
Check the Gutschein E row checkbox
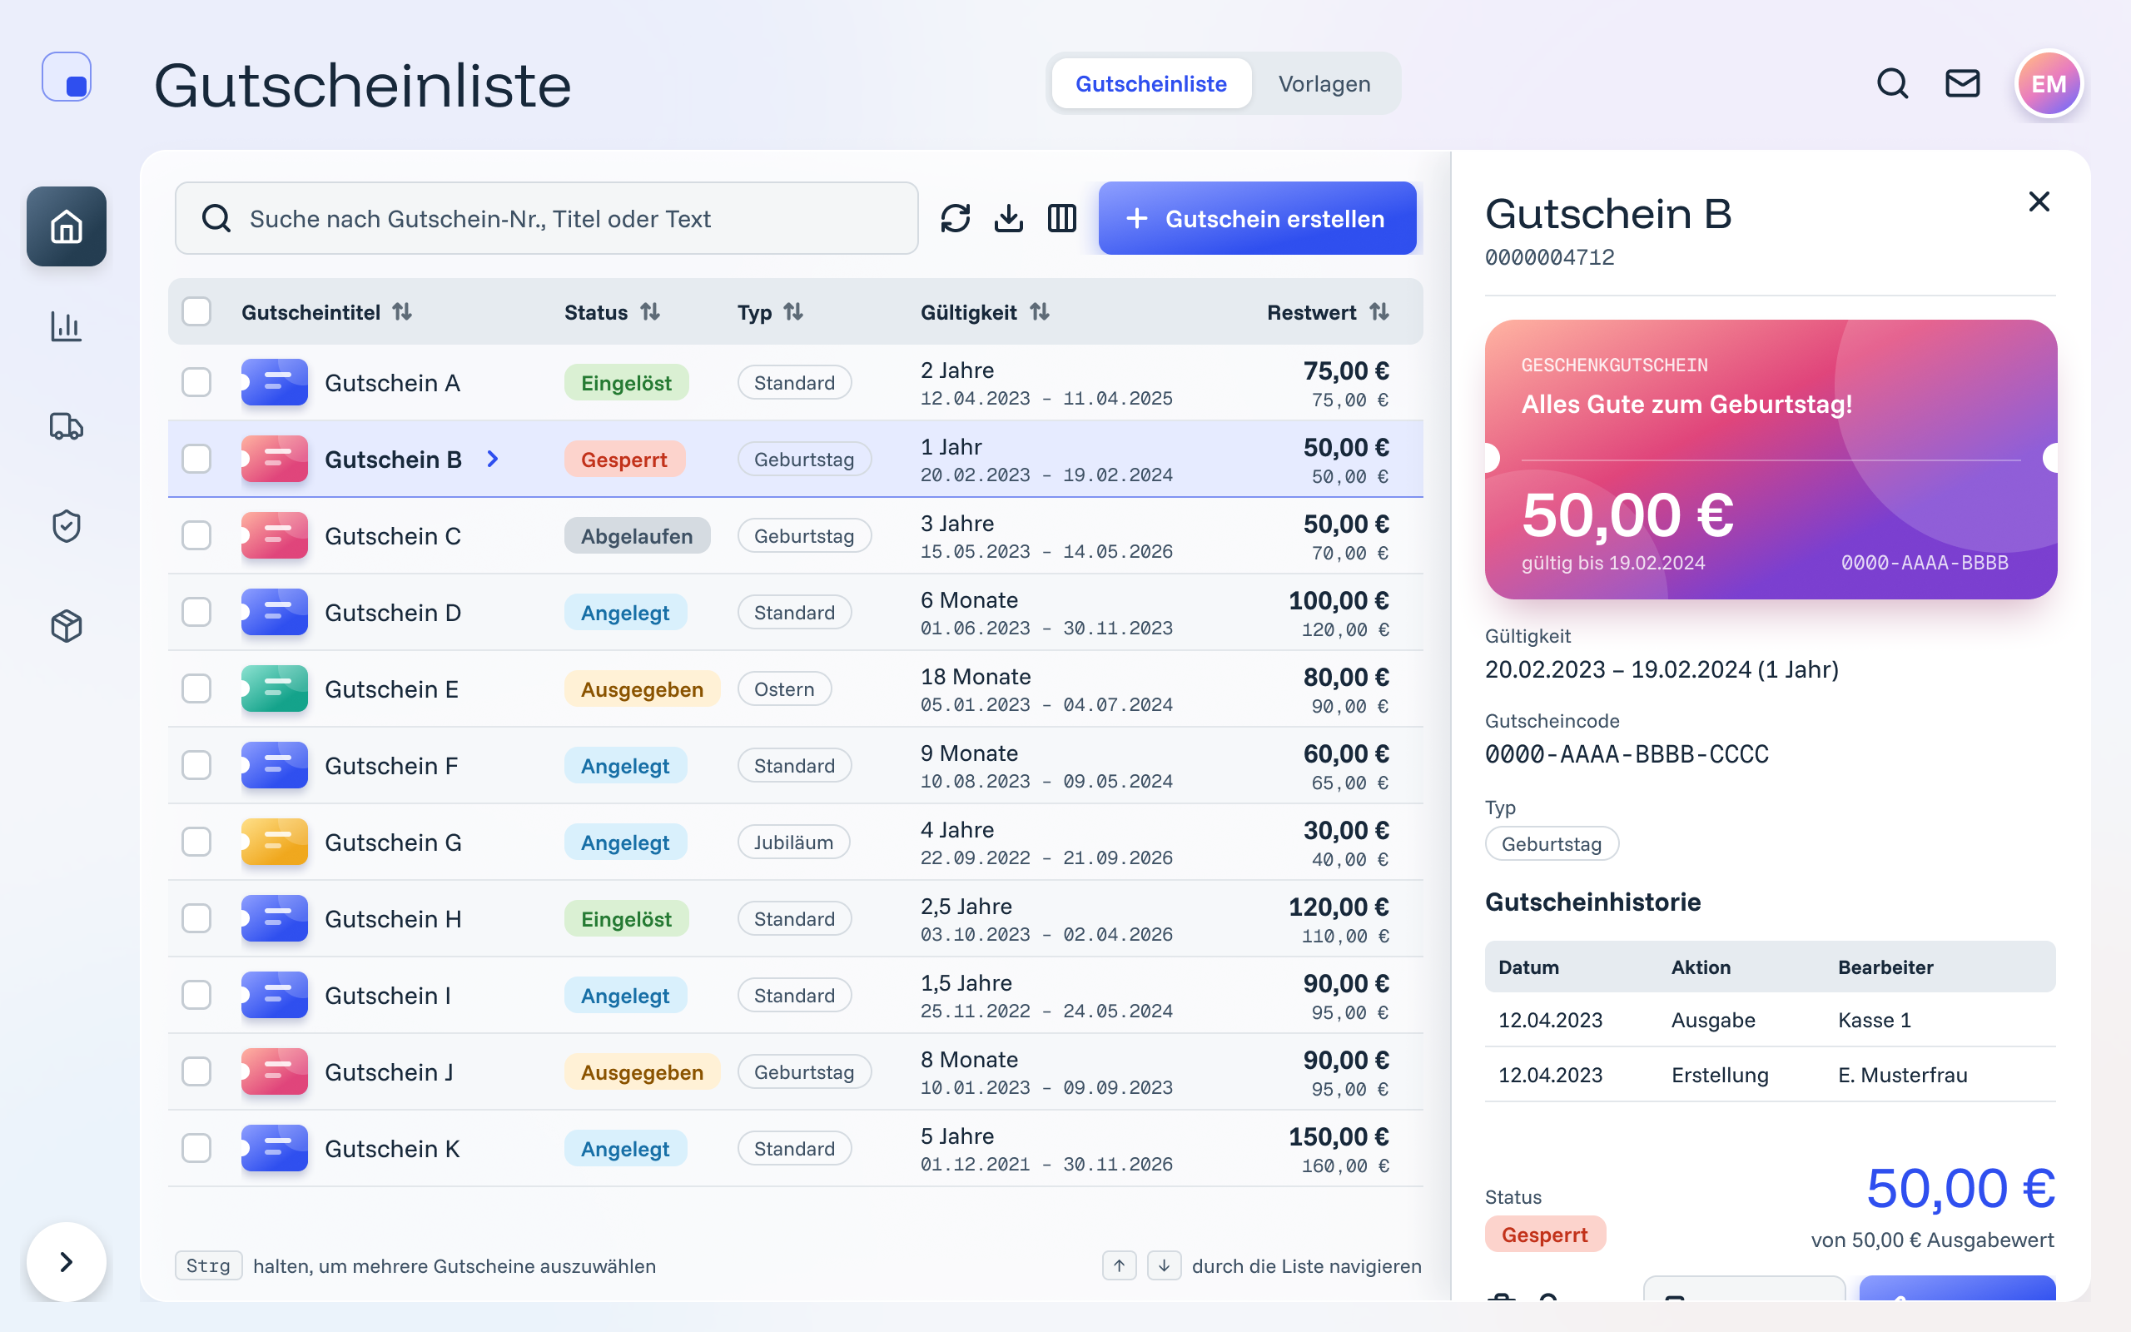point(196,689)
